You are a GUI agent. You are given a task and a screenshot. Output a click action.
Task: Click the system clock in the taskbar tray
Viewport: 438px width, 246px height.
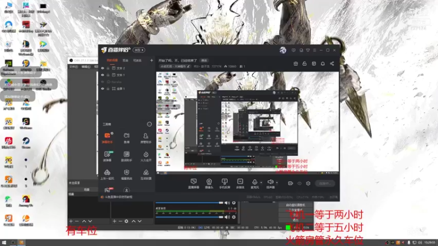tap(429, 243)
